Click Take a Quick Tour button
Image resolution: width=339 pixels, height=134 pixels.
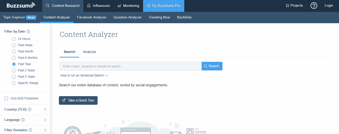point(78,100)
